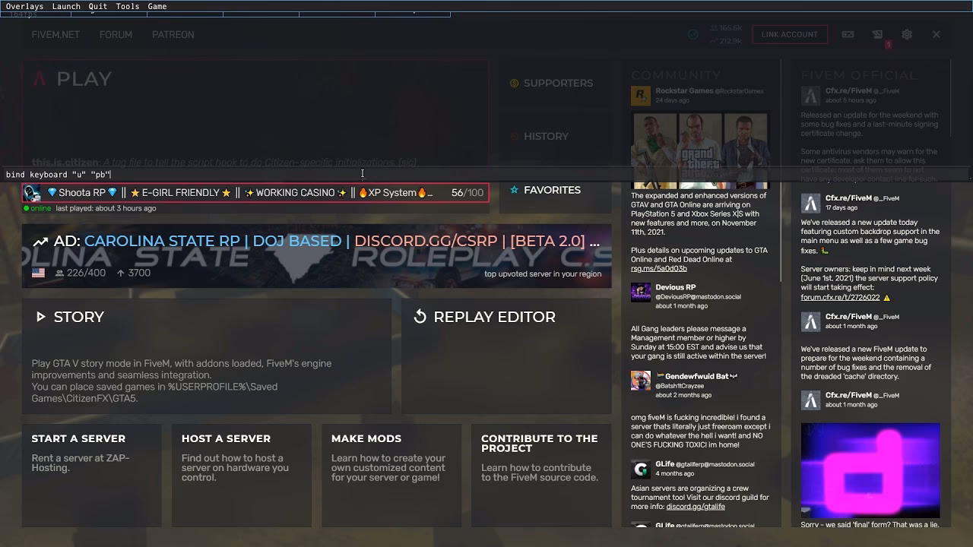Click the history clock icon
973x547 pixels.
coord(515,136)
